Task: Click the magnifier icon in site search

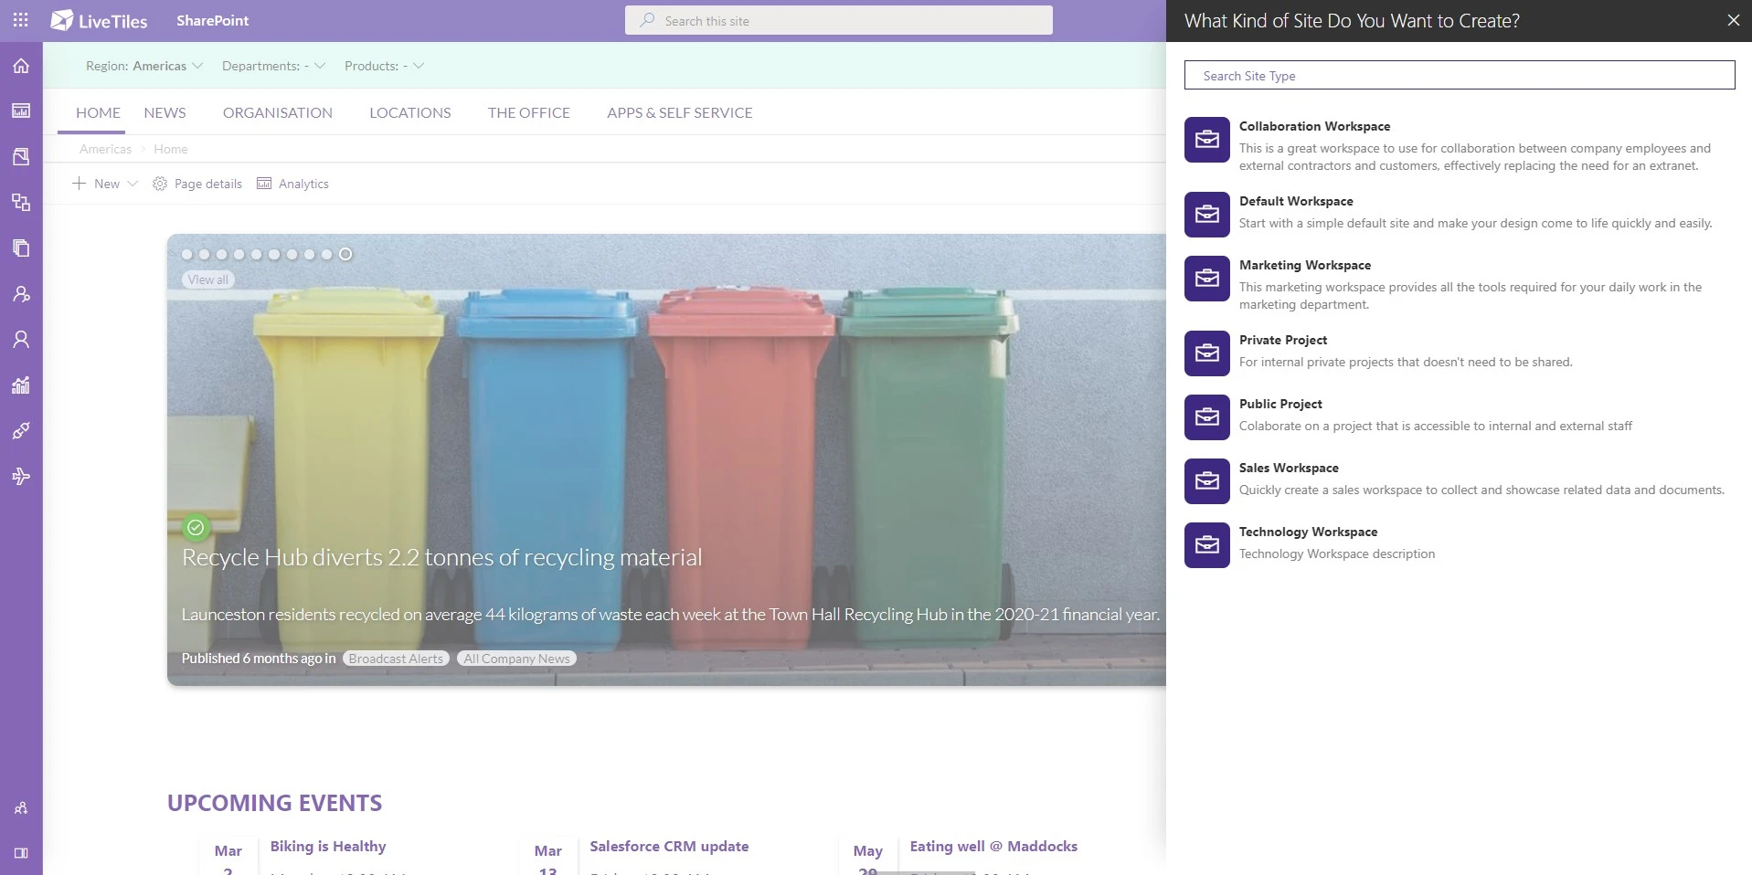Action: point(647,20)
